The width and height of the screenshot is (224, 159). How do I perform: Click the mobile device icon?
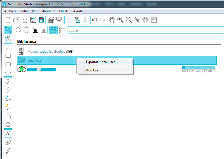(27, 30)
